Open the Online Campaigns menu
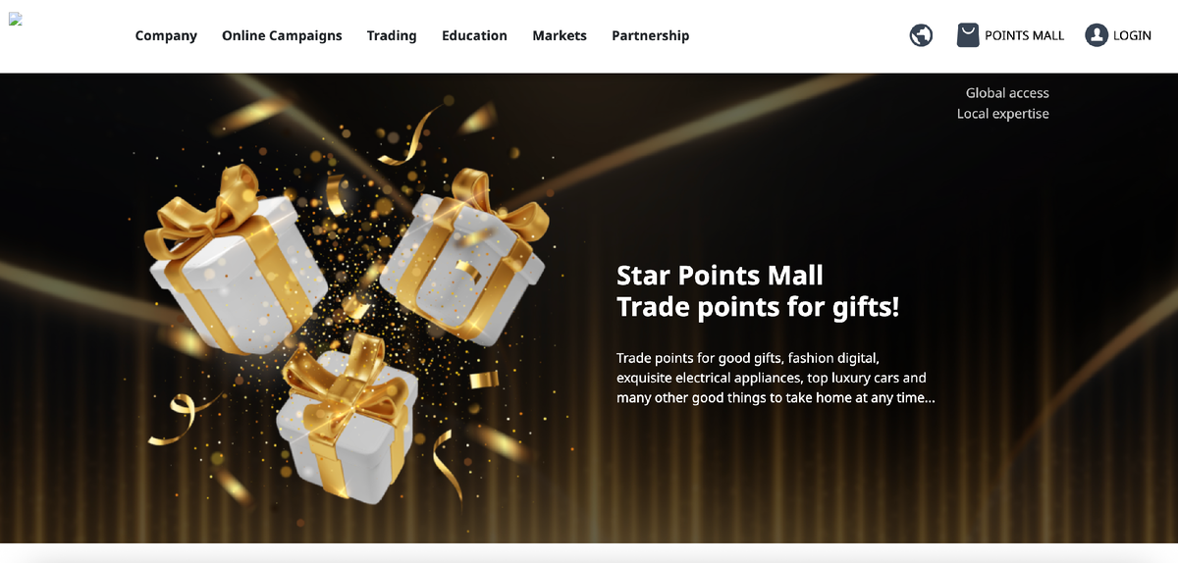The image size is (1178, 563). click(282, 35)
